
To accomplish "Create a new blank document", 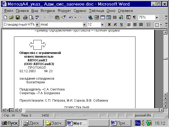I will click(5, 17).
